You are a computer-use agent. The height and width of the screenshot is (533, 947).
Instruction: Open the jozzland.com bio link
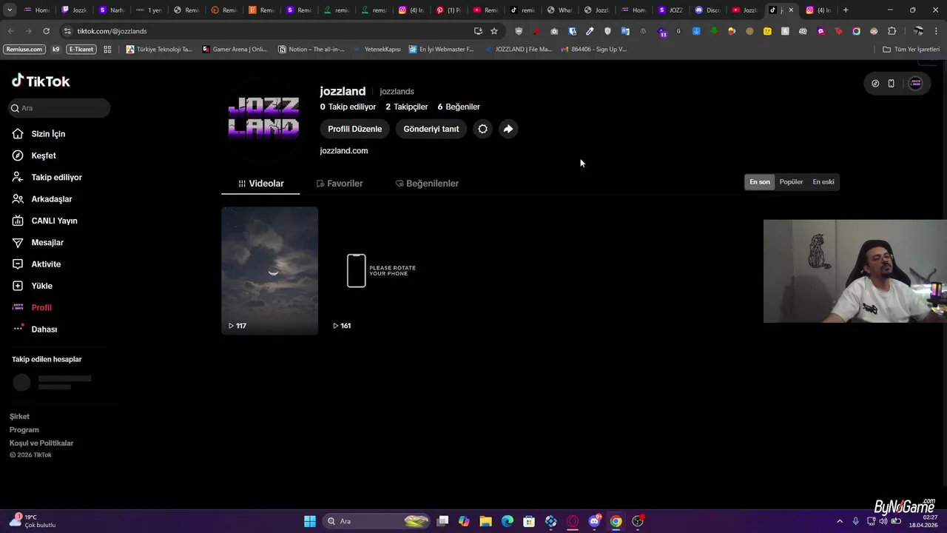(344, 150)
